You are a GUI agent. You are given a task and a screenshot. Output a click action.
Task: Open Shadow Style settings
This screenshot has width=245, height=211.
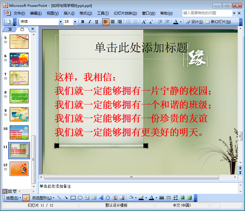tap(182, 198)
